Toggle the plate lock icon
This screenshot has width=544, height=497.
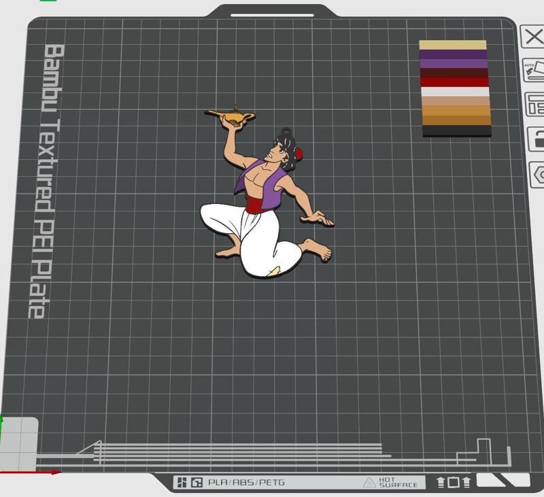(x=537, y=139)
